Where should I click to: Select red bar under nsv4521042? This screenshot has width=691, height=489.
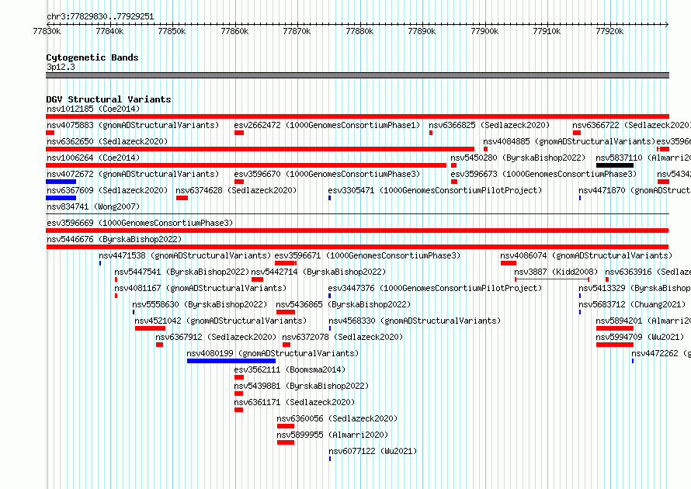(151, 328)
